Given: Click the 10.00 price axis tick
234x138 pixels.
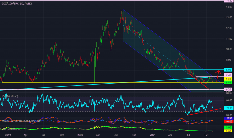Looking at the screenshot, I should point(229,49).
